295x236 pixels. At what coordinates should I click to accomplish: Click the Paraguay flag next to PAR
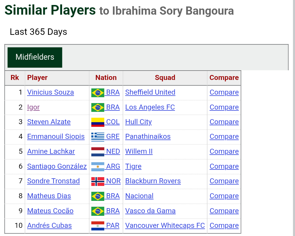click(x=98, y=226)
